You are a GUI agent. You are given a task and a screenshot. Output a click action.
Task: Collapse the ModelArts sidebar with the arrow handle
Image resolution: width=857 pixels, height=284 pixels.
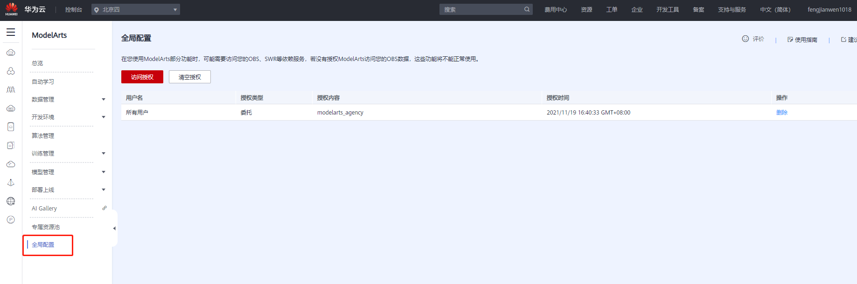114,228
